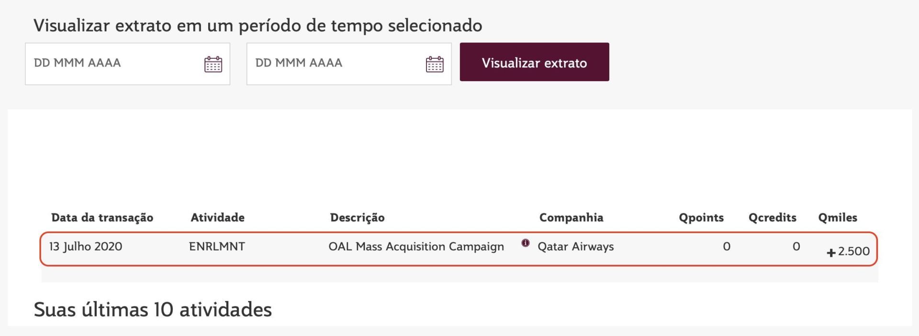919x336 pixels.
Task: Select the Qpoints column header
Action: point(701,217)
